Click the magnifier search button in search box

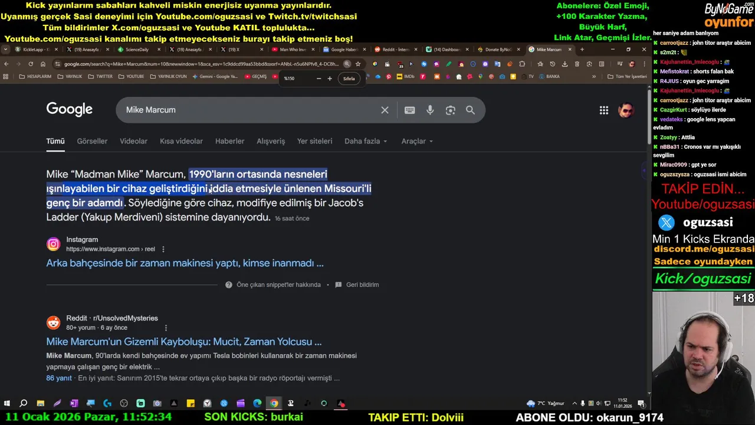tap(470, 110)
